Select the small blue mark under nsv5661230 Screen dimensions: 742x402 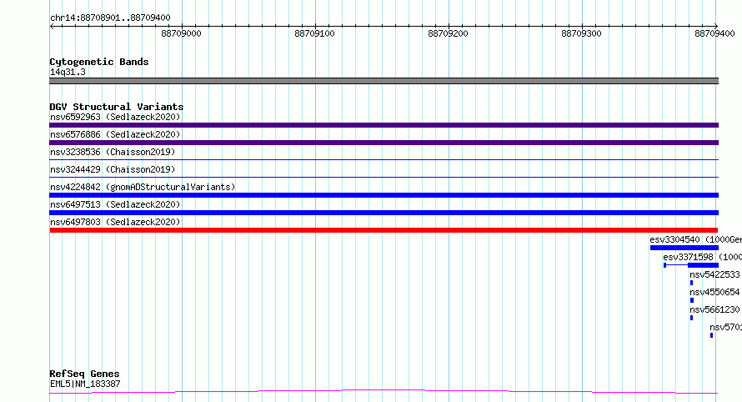point(691,318)
